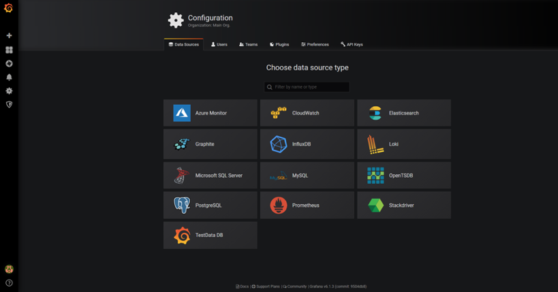The height and width of the screenshot is (292, 558).
Task: Select the OpenTSDB logo icon
Action: coord(375,176)
